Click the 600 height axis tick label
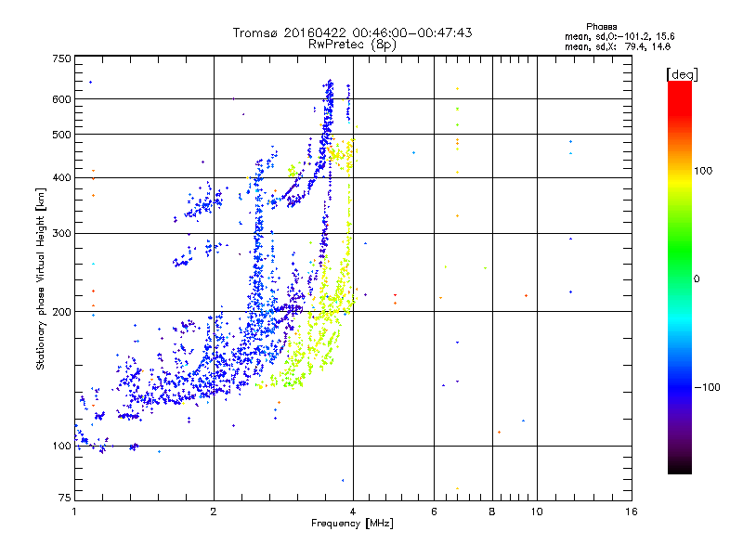743x557 pixels. tap(61, 99)
